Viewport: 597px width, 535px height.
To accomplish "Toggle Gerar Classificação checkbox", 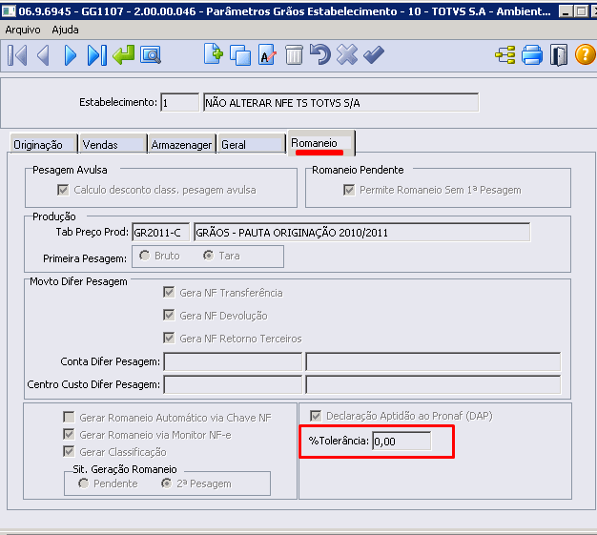I will tap(69, 452).
